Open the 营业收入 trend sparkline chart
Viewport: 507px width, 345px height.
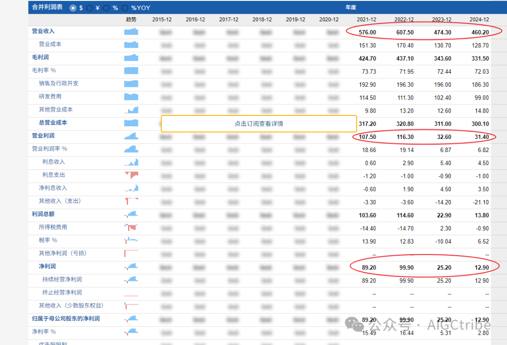pos(131,32)
